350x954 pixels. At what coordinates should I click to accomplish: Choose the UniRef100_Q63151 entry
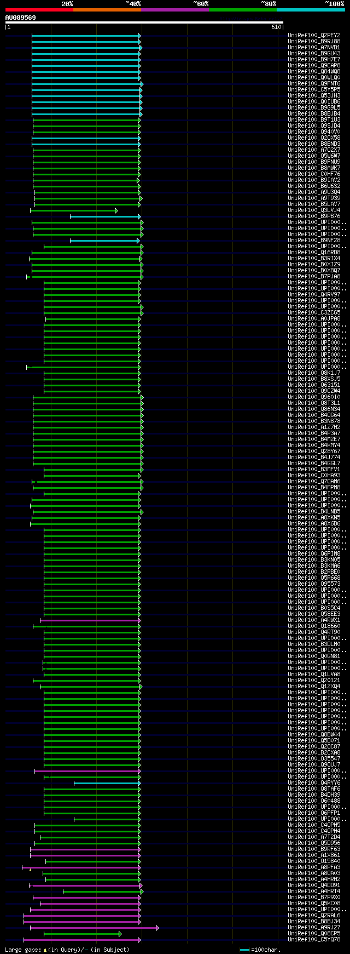(314, 385)
